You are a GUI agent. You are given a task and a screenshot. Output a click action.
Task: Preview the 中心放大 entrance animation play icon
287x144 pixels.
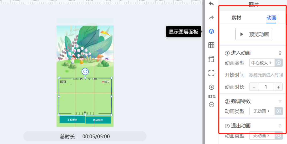coord(279,63)
